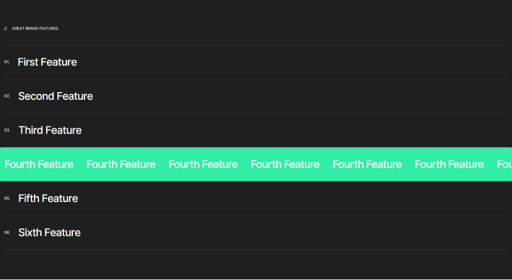Click the 02. index number
Image resolution: width=512 pixels, height=280 pixels.
7,96
